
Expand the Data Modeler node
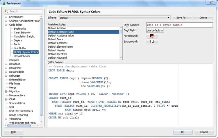click(6, 72)
